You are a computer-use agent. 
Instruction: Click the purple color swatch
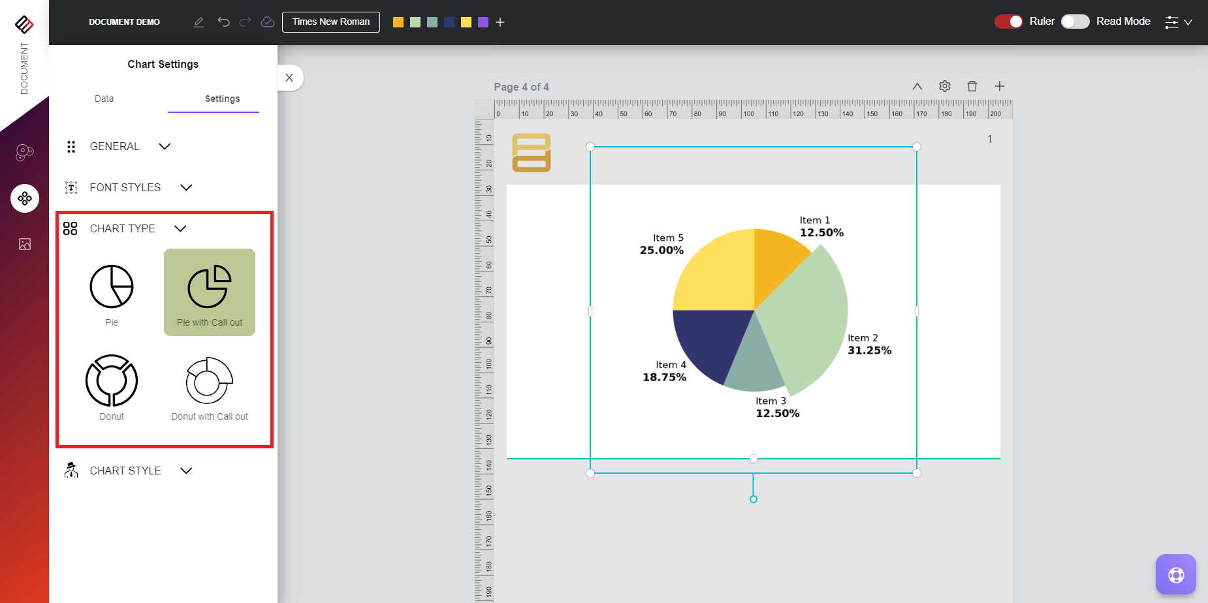pyautogui.click(x=483, y=22)
